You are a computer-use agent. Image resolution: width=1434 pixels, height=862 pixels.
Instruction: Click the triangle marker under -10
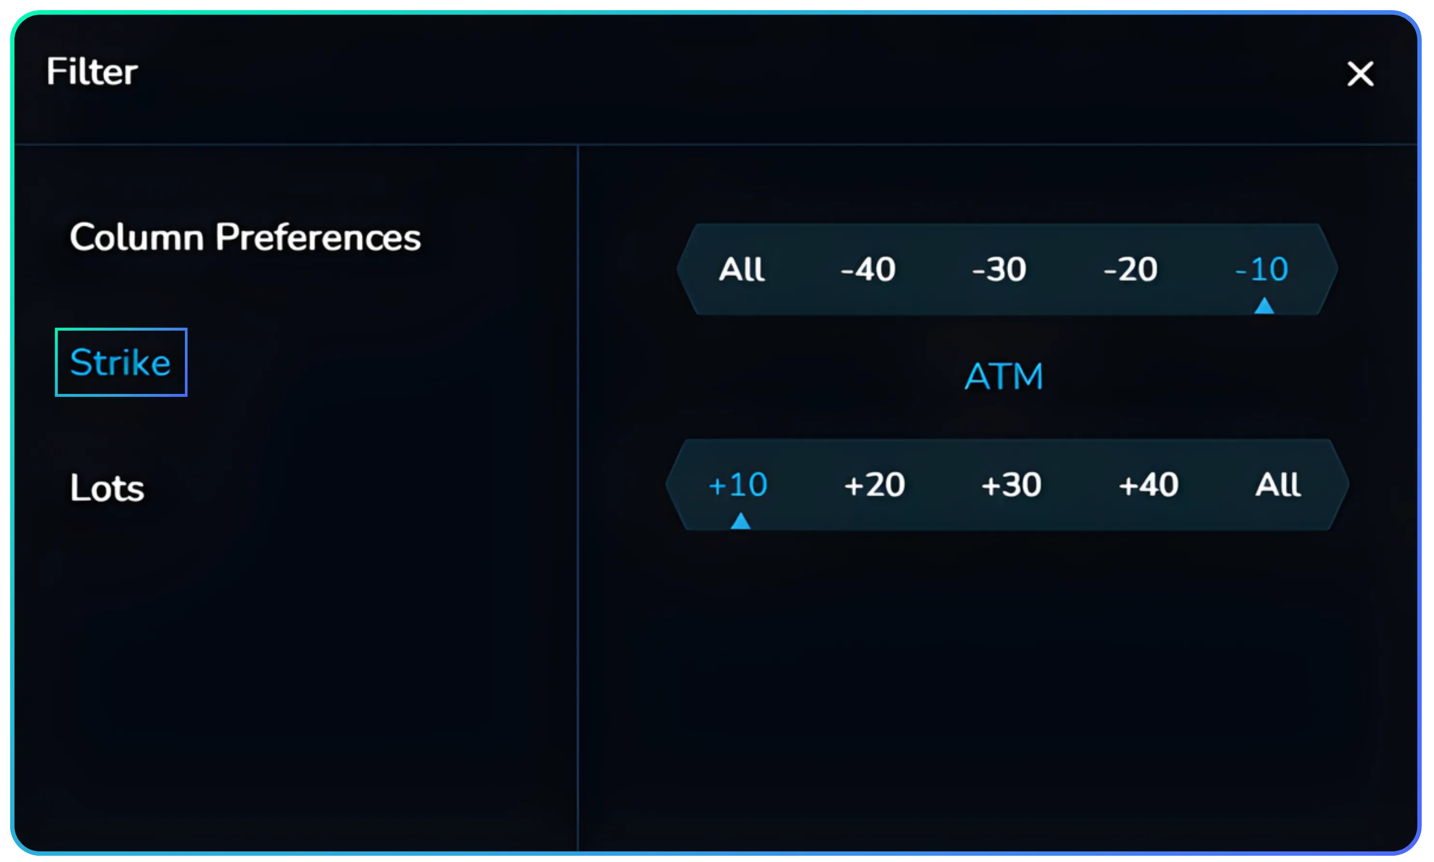coord(1264,306)
